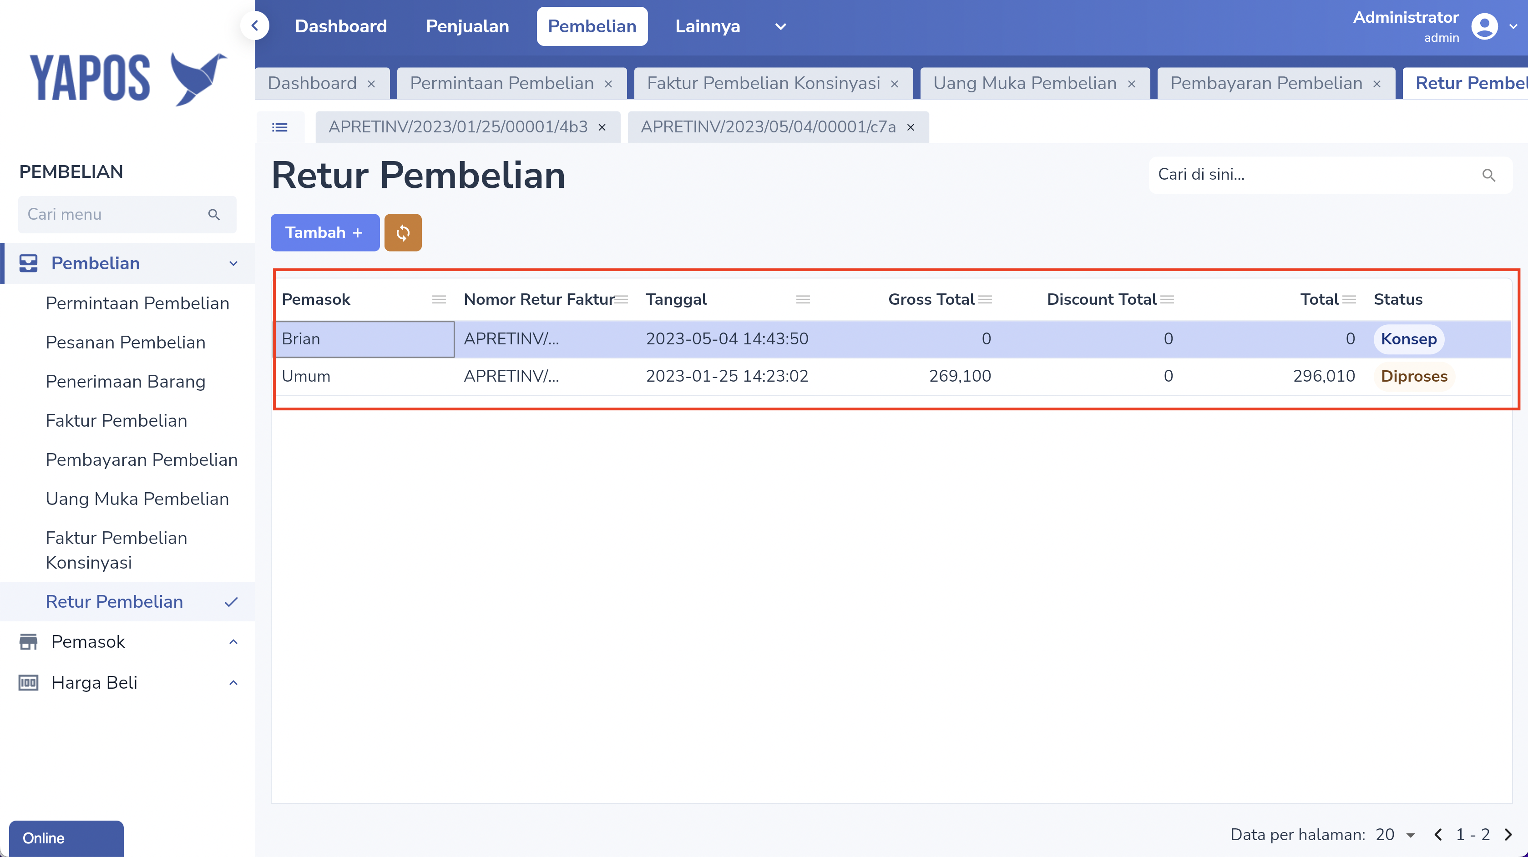Close the Pembayaran Pembelian tab

(x=1377, y=84)
